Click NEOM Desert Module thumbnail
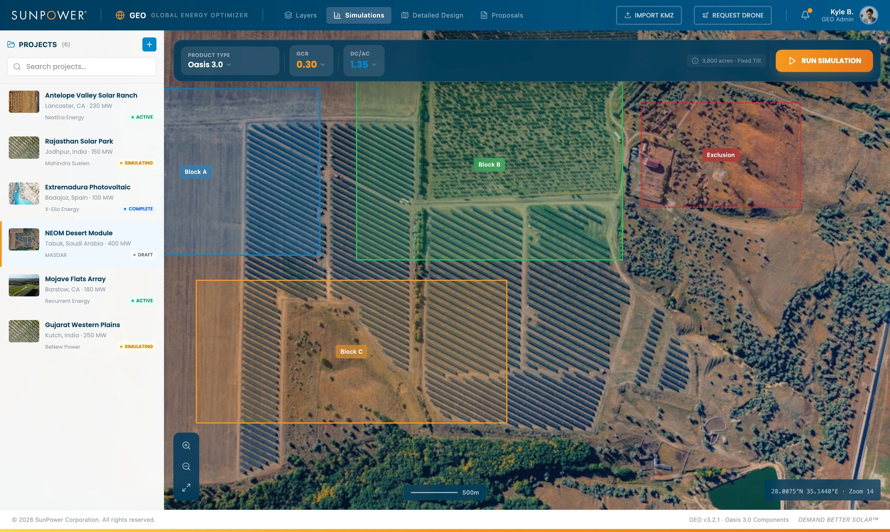The height and width of the screenshot is (532, 890). point(24,239)
